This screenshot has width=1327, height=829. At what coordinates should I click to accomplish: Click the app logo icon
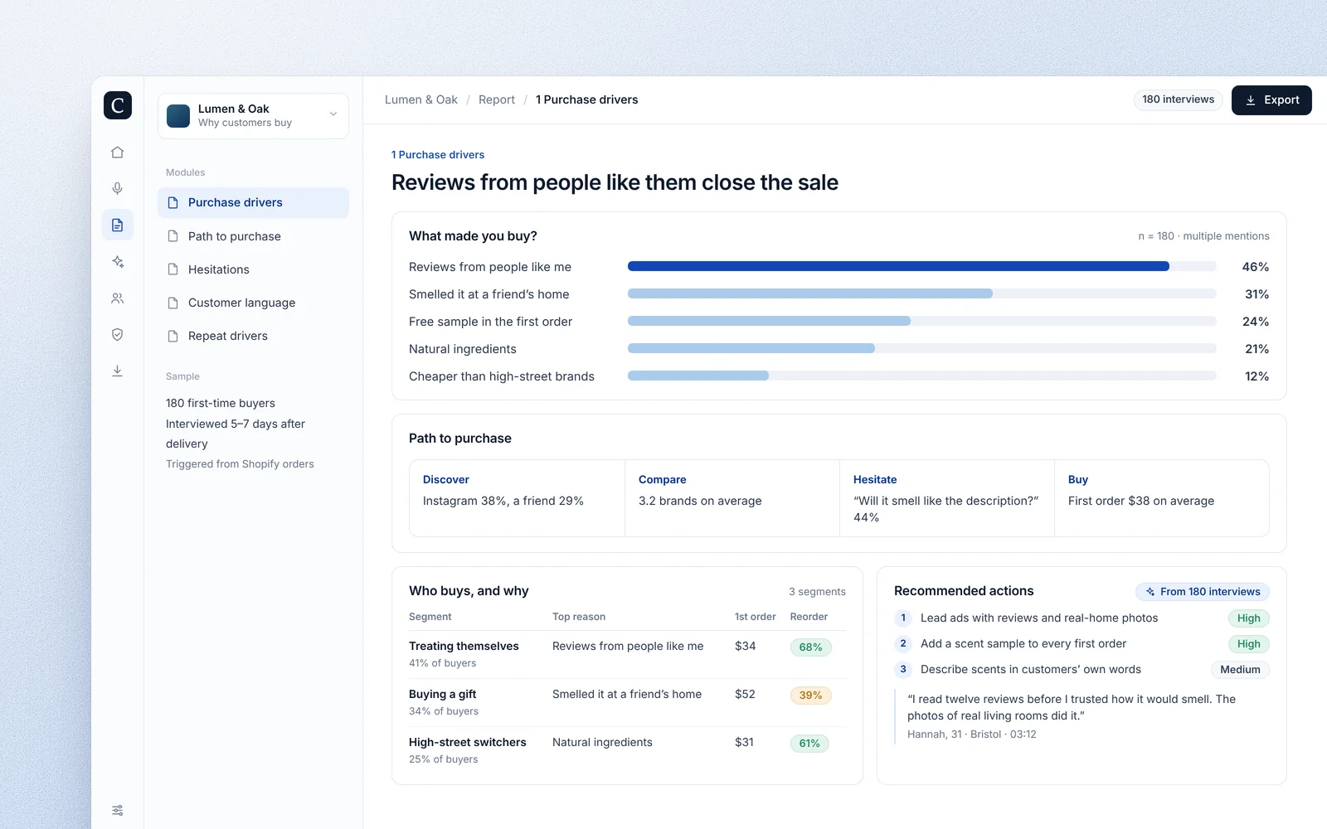coord(118,105)
